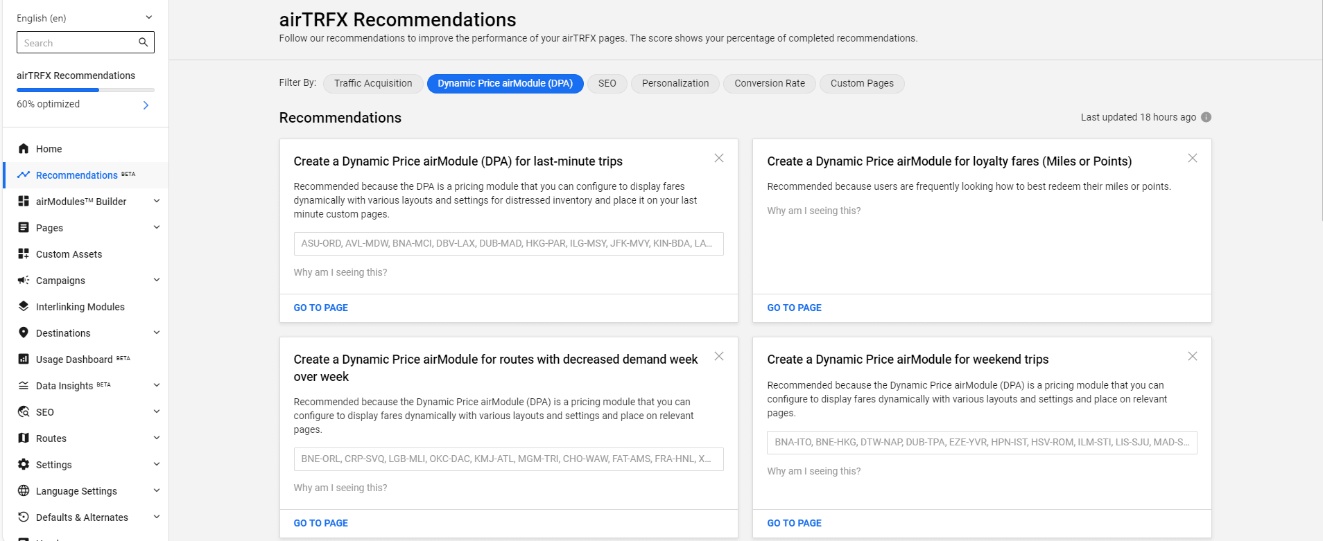Dismiss the weekend trips recommendation card
This screenshot has height=541, width=1323.
pos(1193,356)
